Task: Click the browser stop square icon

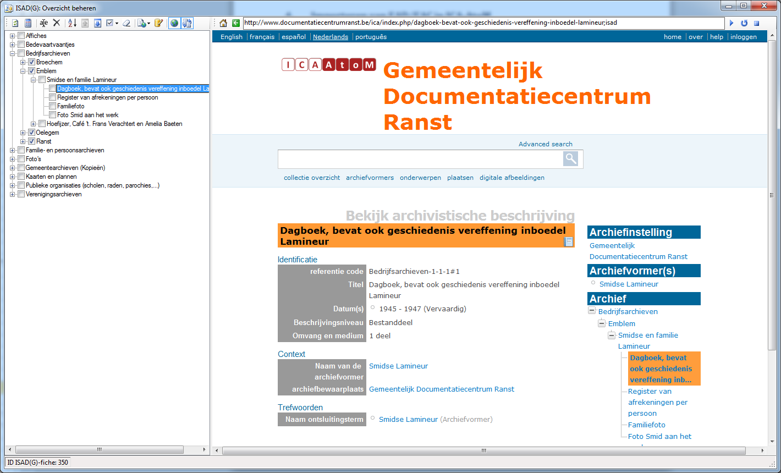Action: [x=757, y=23]
